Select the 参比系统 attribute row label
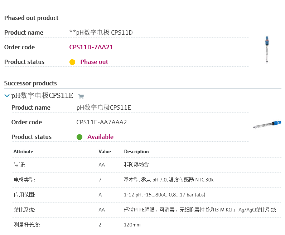The height and width of the screenshot is (235, 285). click(x=24, y=210)
